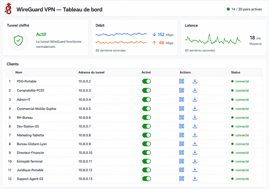Image resolution: width=269 pixels, height=189 pixels.
Task: Click tunnel address 10.8.0.10
Action: pos(85,153)
